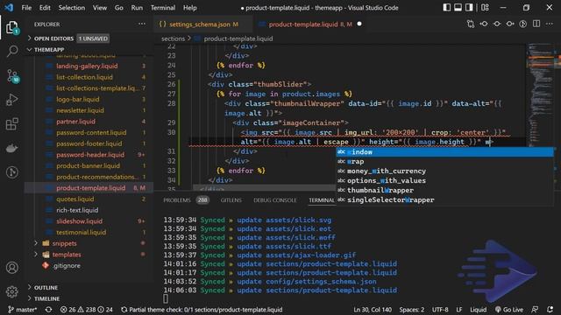Expand the snippets folder
Screen dimensions: 561x315
tap(64, 243)
